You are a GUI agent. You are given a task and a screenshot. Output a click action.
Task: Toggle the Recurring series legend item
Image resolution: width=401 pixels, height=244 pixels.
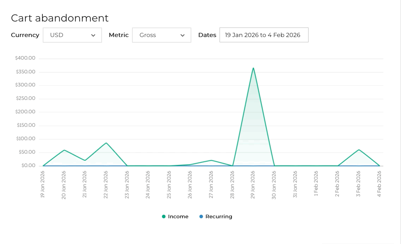pyautogui.click(x=216, y=216)
